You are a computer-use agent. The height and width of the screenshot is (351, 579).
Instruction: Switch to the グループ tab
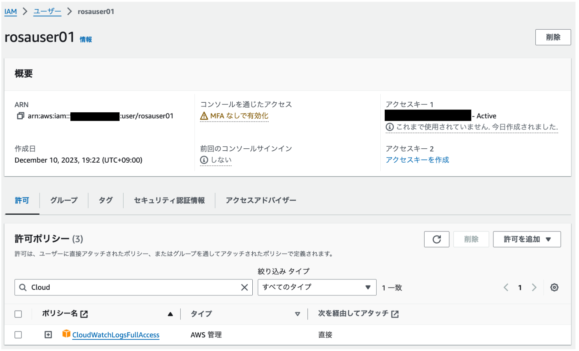point(64,201)
